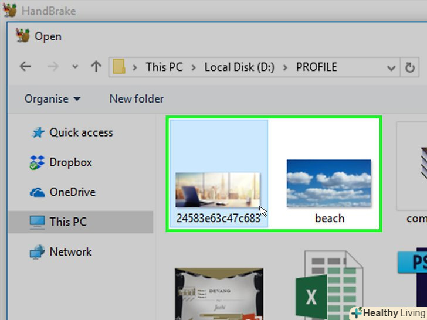The width and height of the screenshot is (427, 320).
Task: Expand chevron after This PC breadcrumb
Action: coord(194,67)
